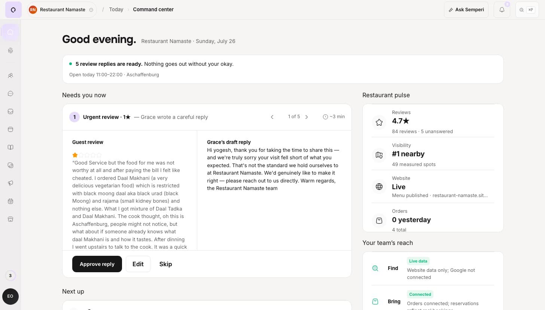Click the '1 of 5' review counter
The height and width of the screenshot is (310, 545).
[x=294, y=117]
